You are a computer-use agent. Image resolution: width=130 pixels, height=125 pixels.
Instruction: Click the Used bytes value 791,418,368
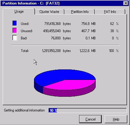pyautogui.click(x=52, y=24)
